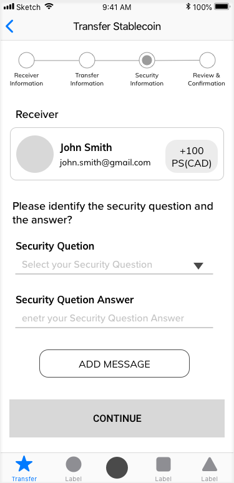The width and height of the screenshot is (234, 483).
Task: Tap the gray rounded square tab icon
Action: coord(163,464)
